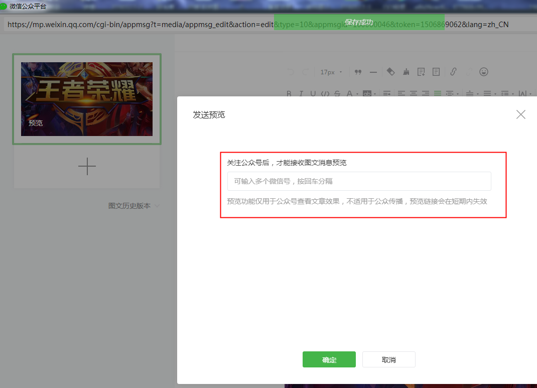Click the 取消 button

point(389,359)
